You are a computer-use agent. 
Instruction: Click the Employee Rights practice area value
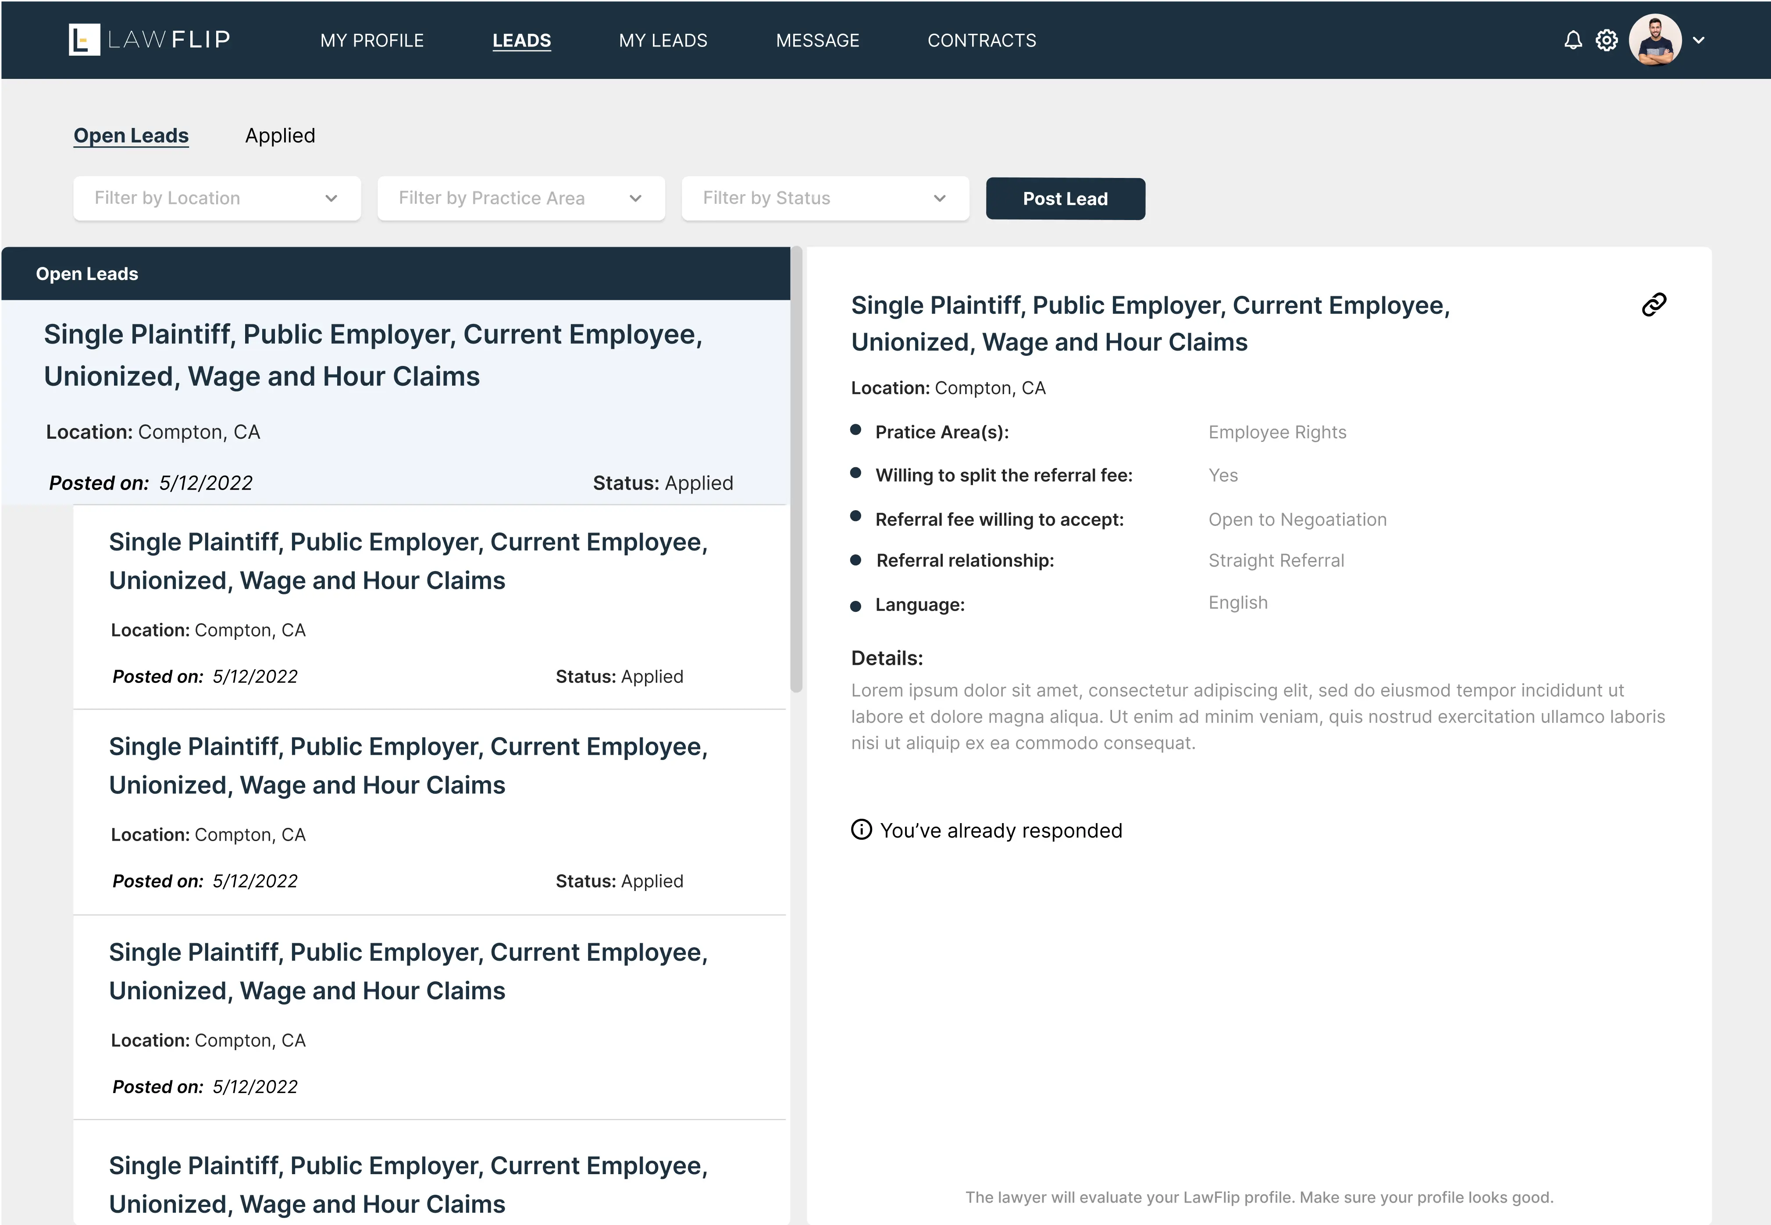(1277, 432)
